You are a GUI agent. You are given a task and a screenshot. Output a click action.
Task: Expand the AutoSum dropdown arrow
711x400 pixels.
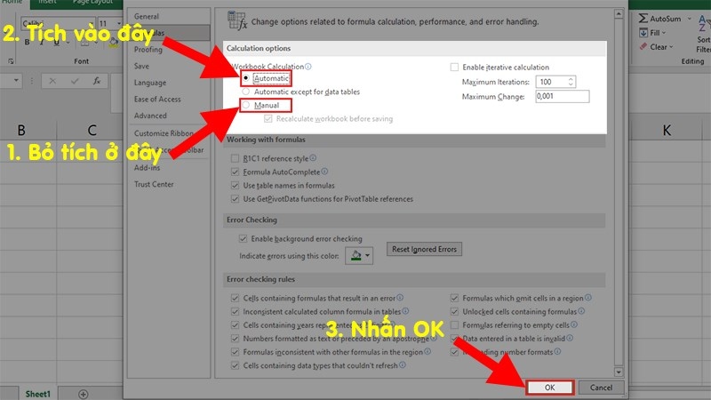pos(689,18)
